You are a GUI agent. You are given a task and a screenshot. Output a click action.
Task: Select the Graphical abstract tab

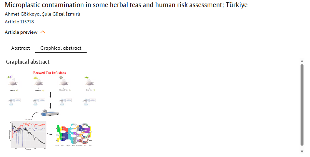point(61,48)
